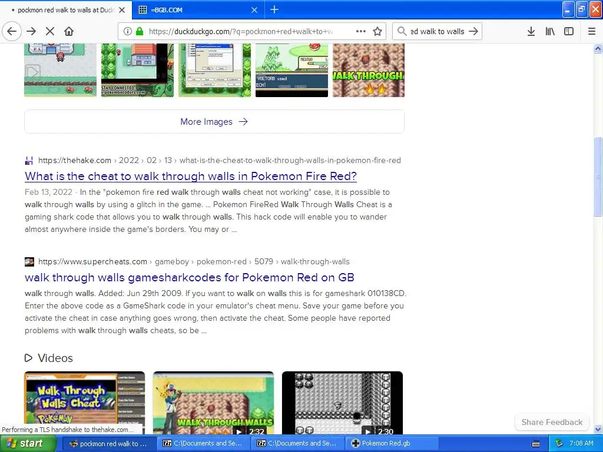Viewport: 603px width, 452px height.
Task: Click thehake.com result URL breadcrumb
Action: [x=220, y=160]
